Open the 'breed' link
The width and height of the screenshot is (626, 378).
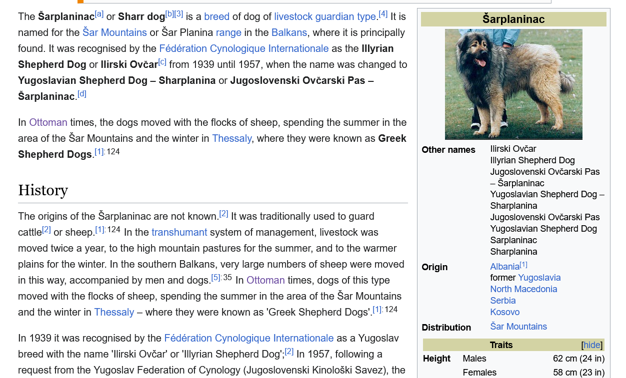(217, 16)
